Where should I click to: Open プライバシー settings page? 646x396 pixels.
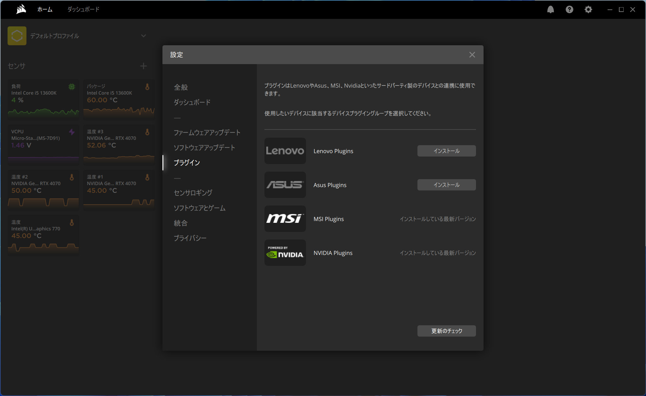(x=190, y=238)
